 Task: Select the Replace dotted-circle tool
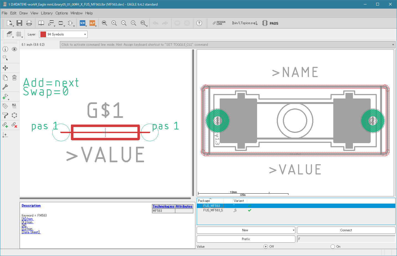click(x=14, y=115)
